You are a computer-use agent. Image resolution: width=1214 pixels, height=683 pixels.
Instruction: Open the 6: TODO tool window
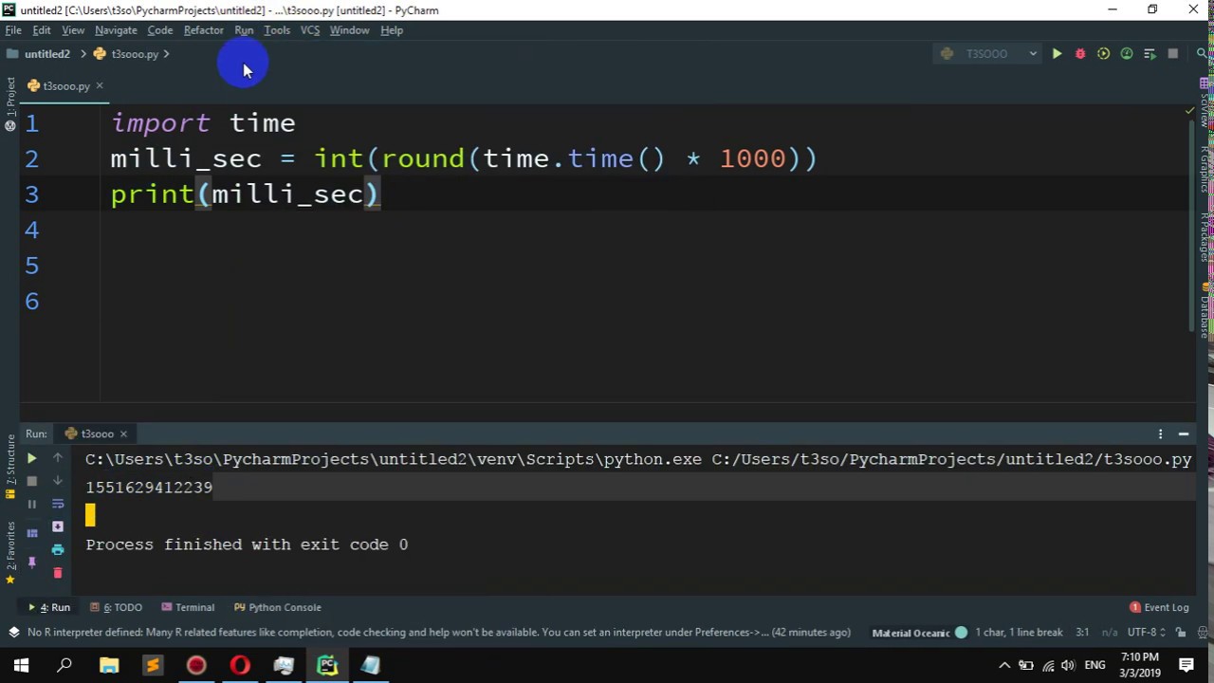point(116,607)
